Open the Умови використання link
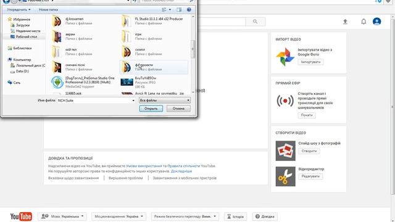 click(x=144, y=166)
